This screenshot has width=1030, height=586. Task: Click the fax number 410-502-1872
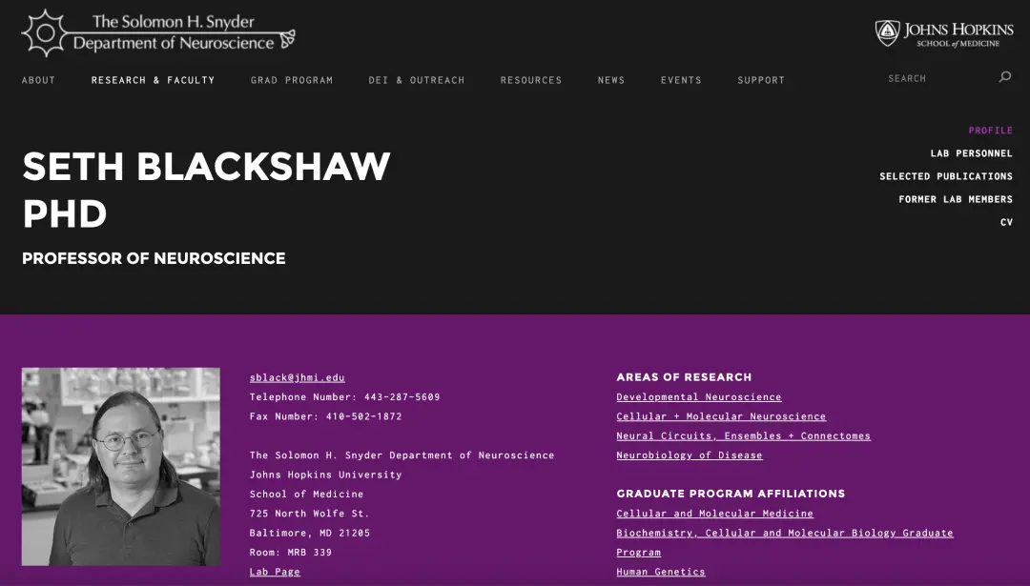[x=364, y=416]
